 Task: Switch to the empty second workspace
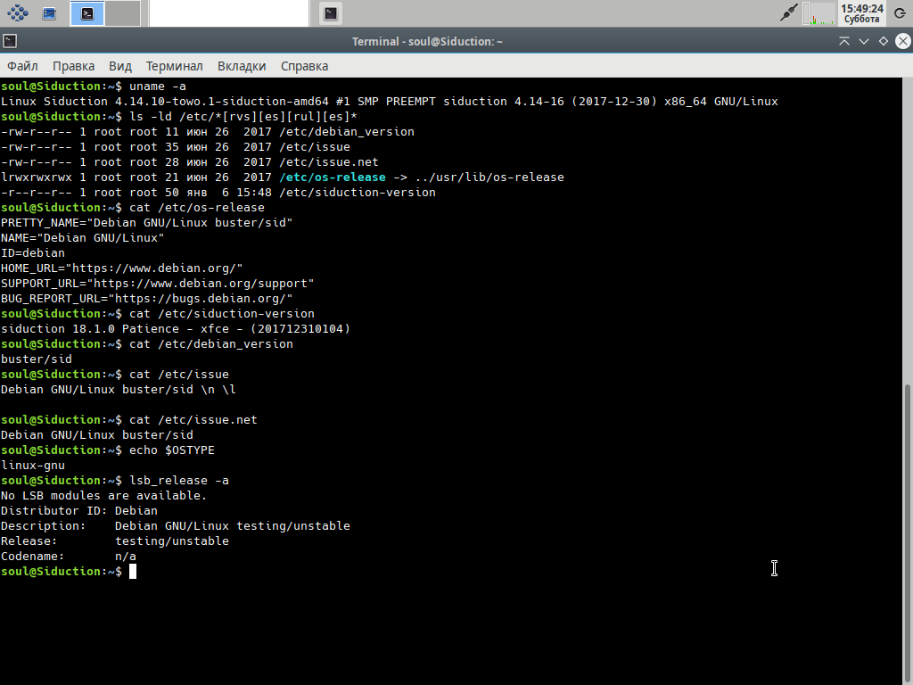click(122, 13)
